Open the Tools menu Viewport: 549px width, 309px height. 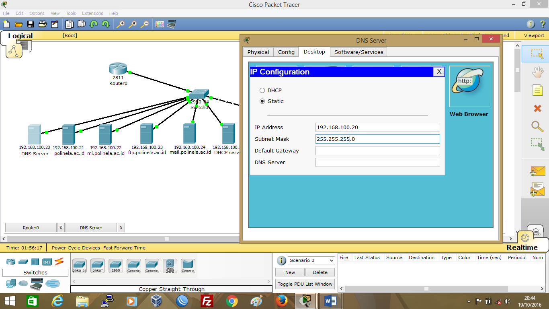tap(71, 13)
